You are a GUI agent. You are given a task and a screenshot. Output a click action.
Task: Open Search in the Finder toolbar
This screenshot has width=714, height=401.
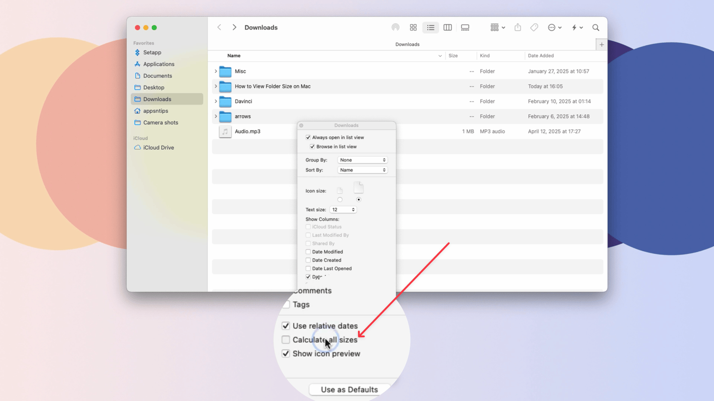point(596,27)
